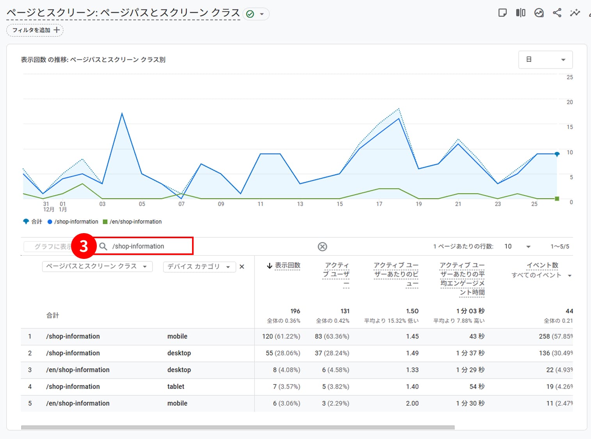The height and width of the screenshot is (439, 591).
Task: Click the insights chart icon
Action: 539,13
